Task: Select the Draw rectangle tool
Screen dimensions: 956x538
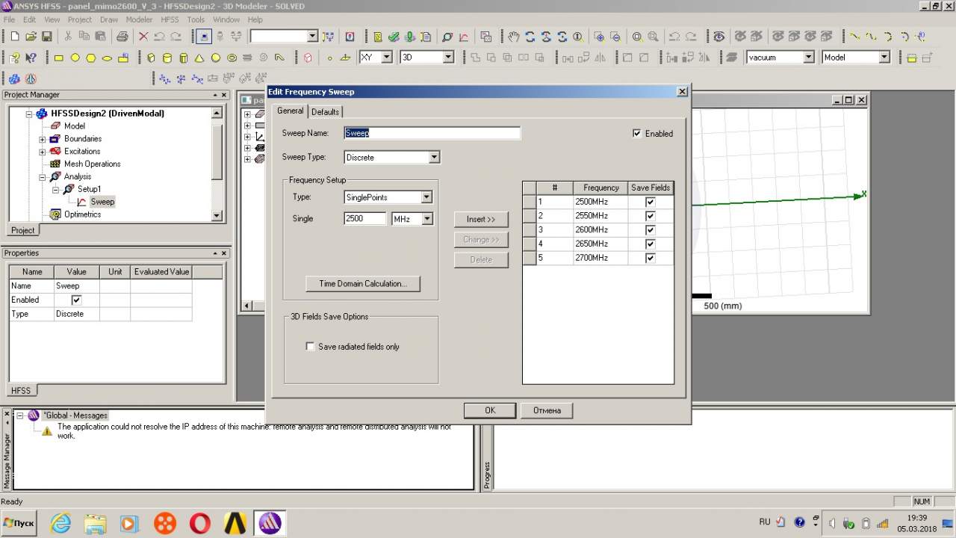Action: (x=58, y=58)
